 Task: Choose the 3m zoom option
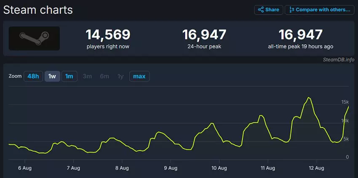[87, 76]
